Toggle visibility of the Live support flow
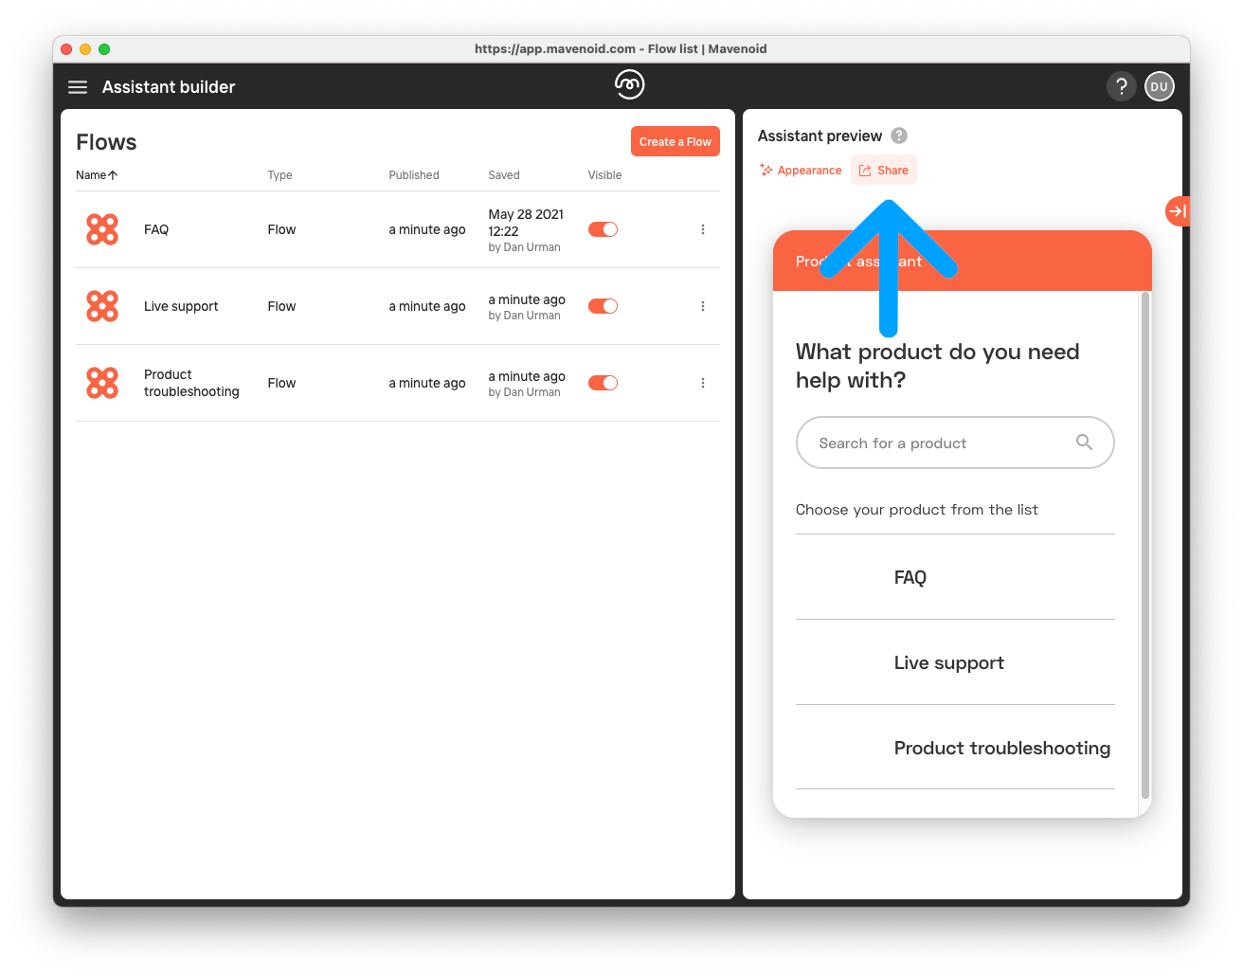1243x977 pixels. pos(603,306)
